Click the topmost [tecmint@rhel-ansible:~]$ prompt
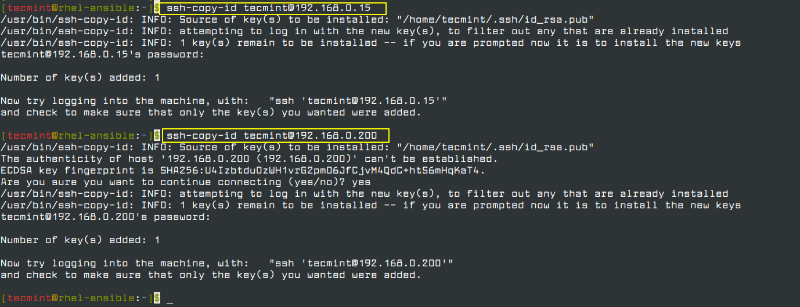This screenshot has height=307, width=800. pyautogui.click(x=80, y=8)
